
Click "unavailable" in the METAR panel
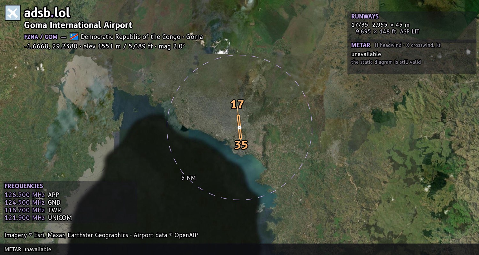(x=366, y=54)
